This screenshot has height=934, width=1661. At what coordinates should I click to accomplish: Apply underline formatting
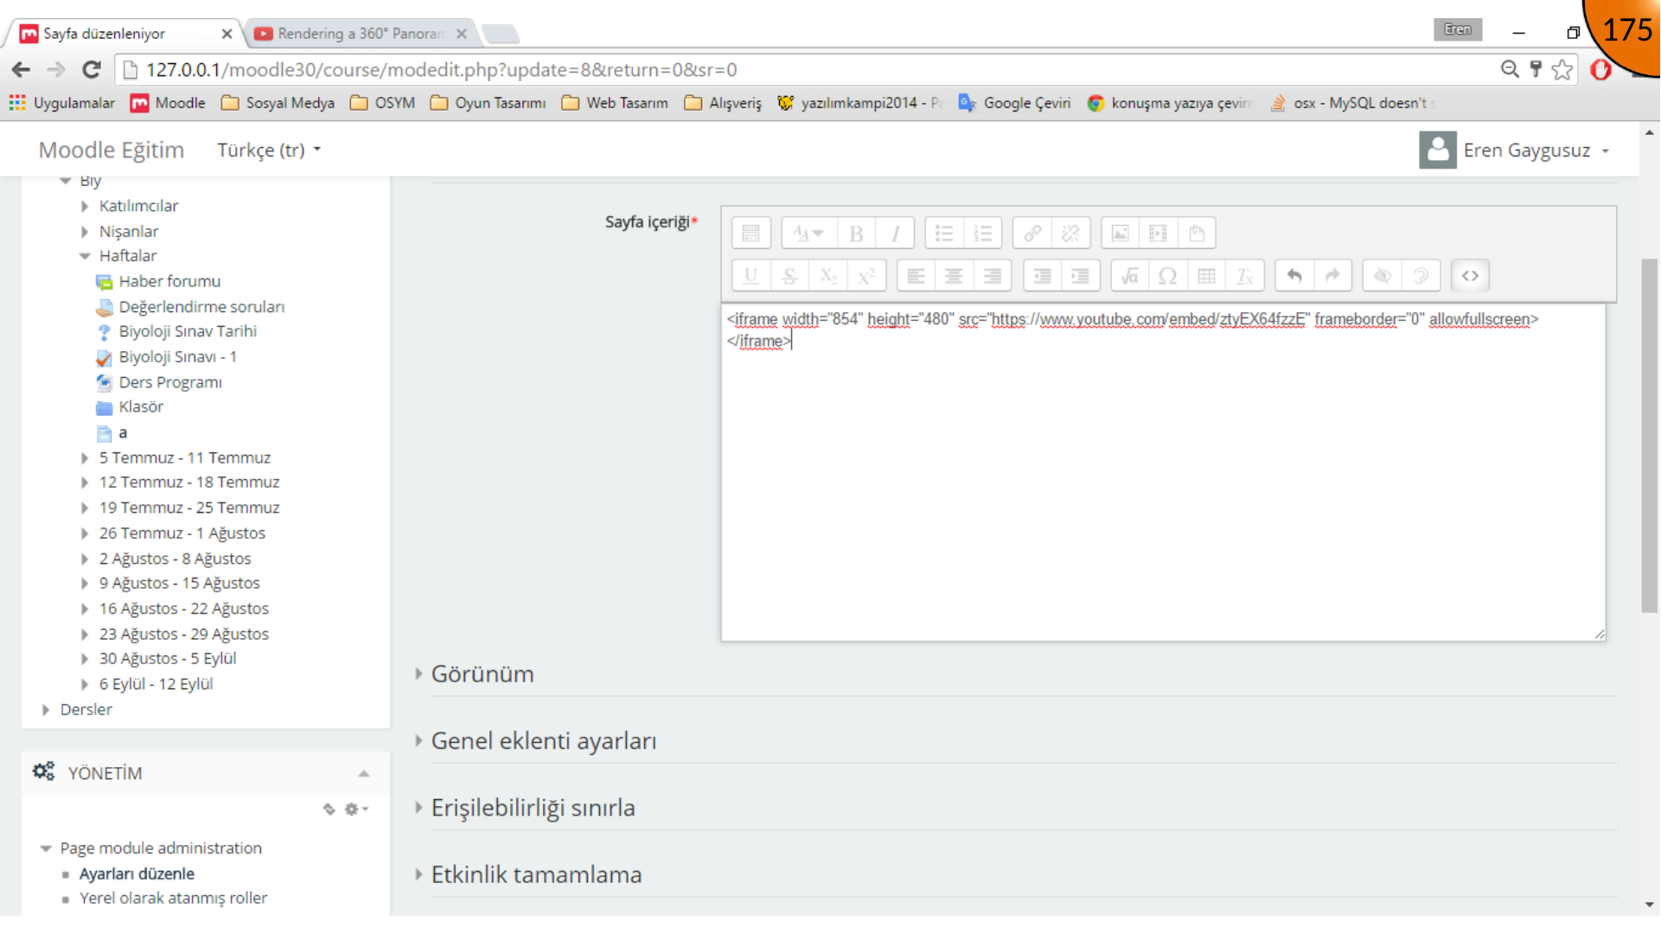tap(751, 276)
